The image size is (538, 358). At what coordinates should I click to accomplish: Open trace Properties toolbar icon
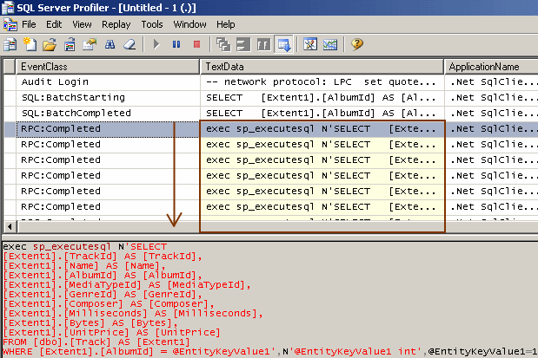pos(90,44)
